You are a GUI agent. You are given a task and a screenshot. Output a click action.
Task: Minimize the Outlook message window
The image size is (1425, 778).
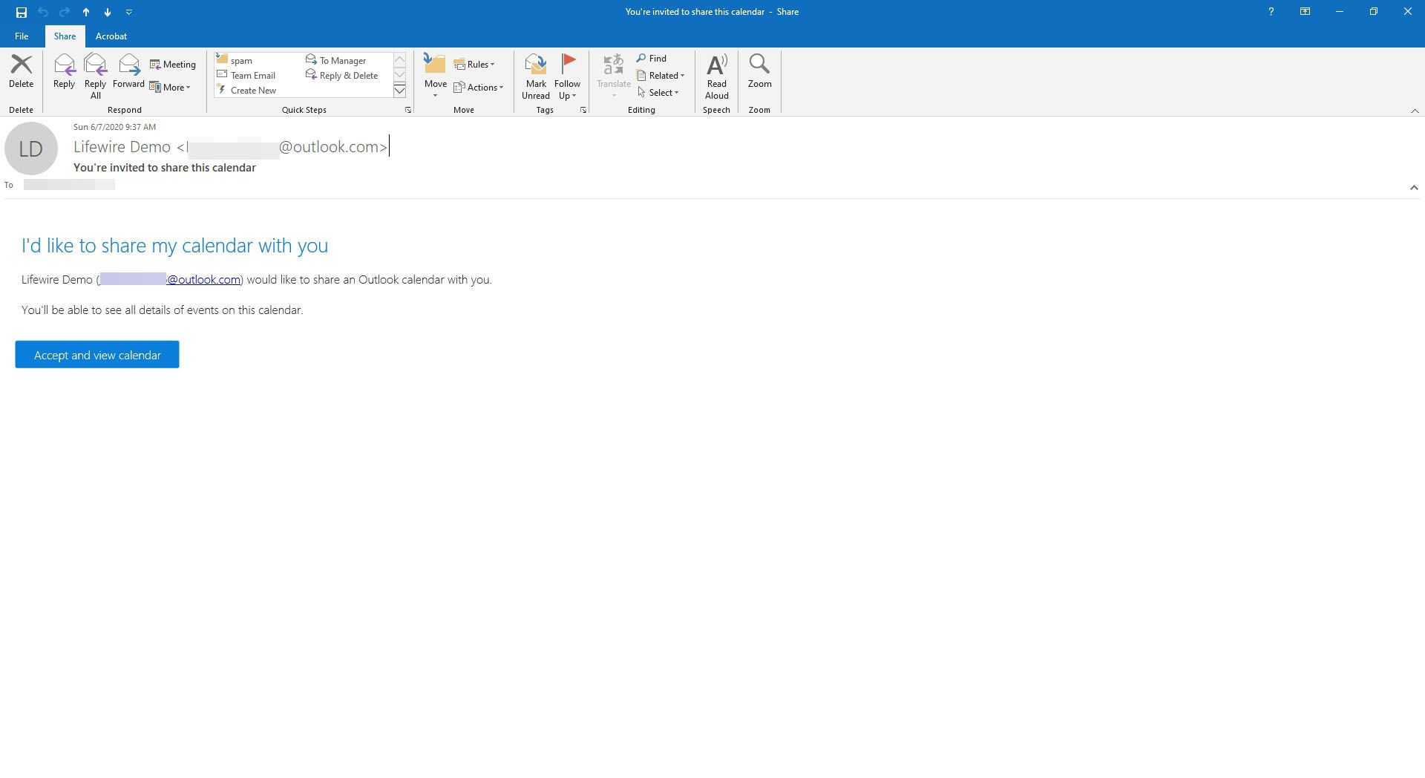coord(1340,12)
